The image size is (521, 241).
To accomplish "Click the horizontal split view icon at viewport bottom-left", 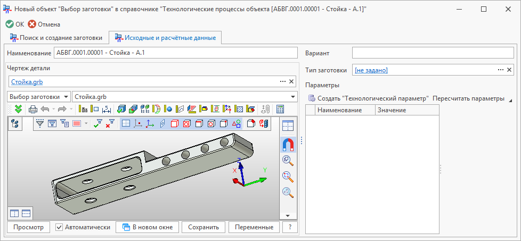I will pos(26,213).
